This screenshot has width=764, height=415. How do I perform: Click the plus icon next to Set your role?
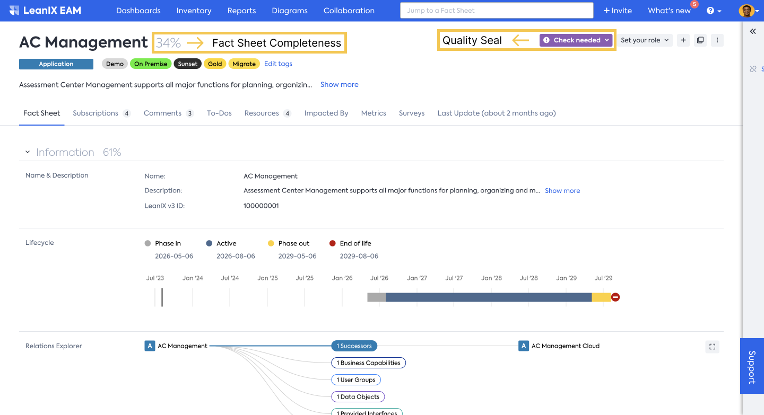click(683, 40)
